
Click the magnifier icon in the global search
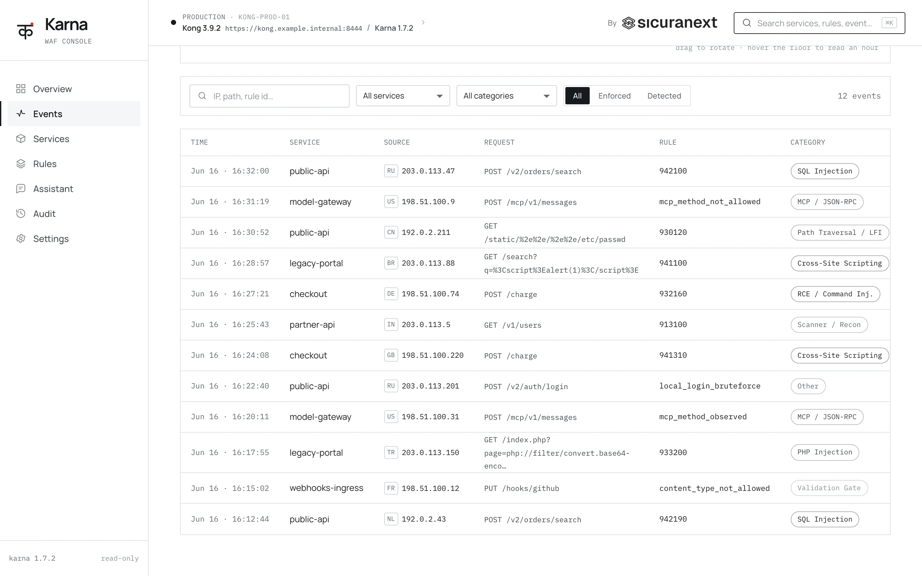pyautogui.click(x=747, y=23)
